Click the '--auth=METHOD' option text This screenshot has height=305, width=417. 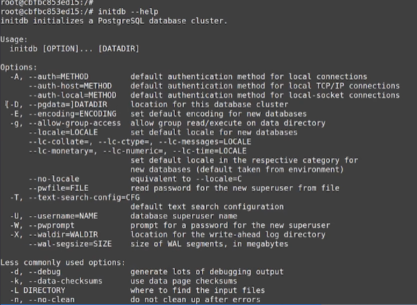[59, 77]
